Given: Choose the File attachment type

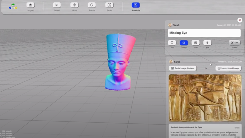Looking at the screenshot, I should click(207, 43).
